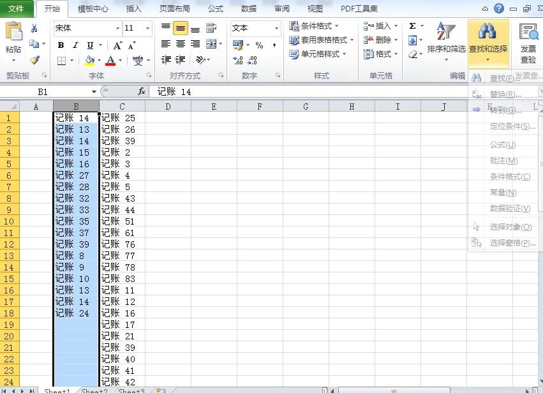Switch to Sheet2 tab
This screenshot has height=393, width=543.
click(x=94, y=390)
